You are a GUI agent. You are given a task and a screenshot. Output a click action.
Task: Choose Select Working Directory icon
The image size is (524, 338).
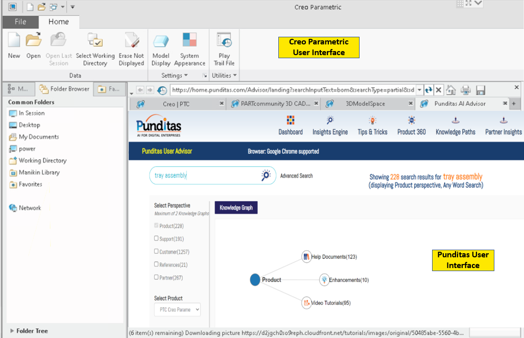[x=95, y=40]
